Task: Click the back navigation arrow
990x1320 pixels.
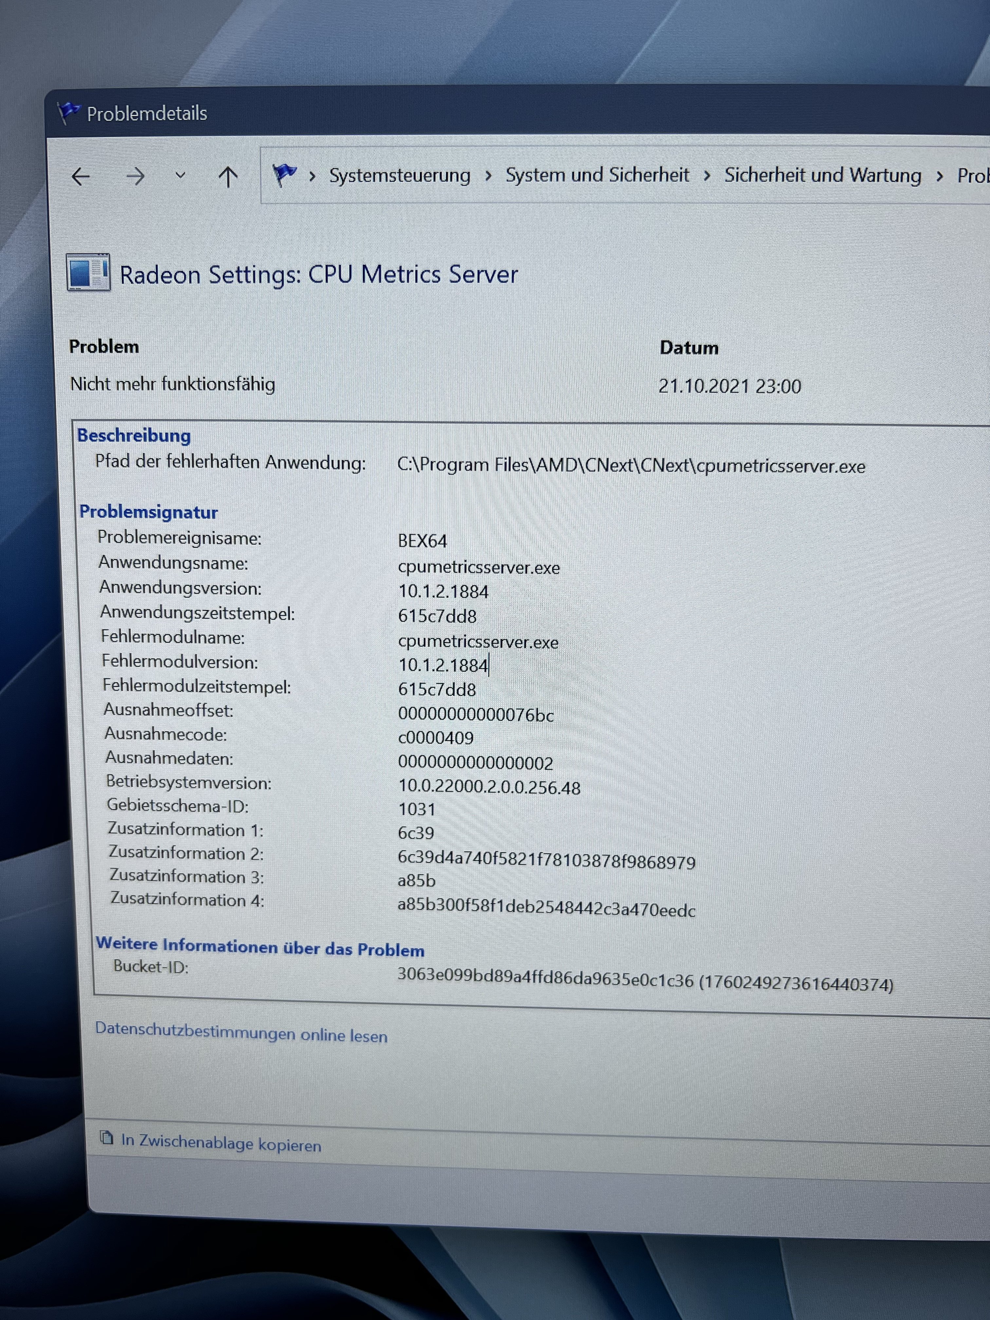Action: [x=81, y=177]
